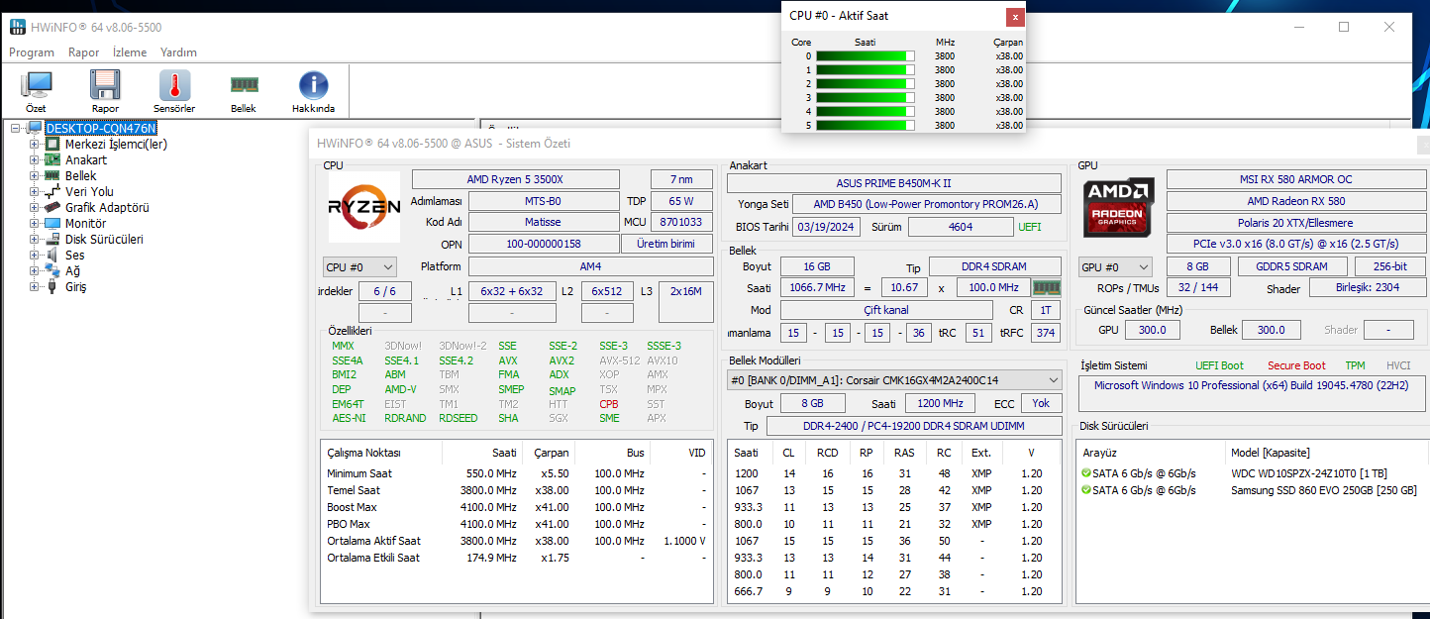
Task: Click the HWiNFO title bar app icon
Action: pos(18,27)
